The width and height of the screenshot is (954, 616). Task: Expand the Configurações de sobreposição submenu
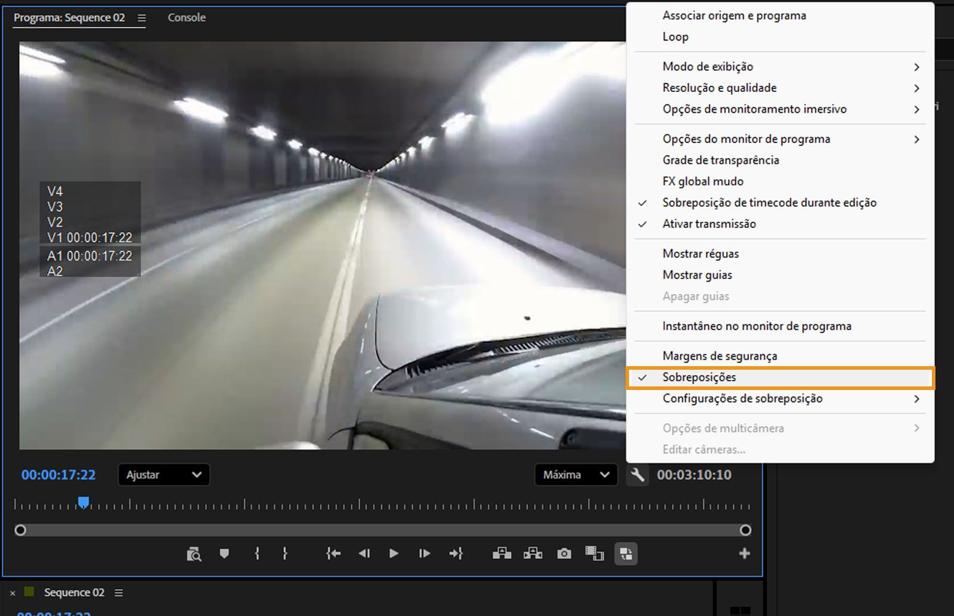743,398
